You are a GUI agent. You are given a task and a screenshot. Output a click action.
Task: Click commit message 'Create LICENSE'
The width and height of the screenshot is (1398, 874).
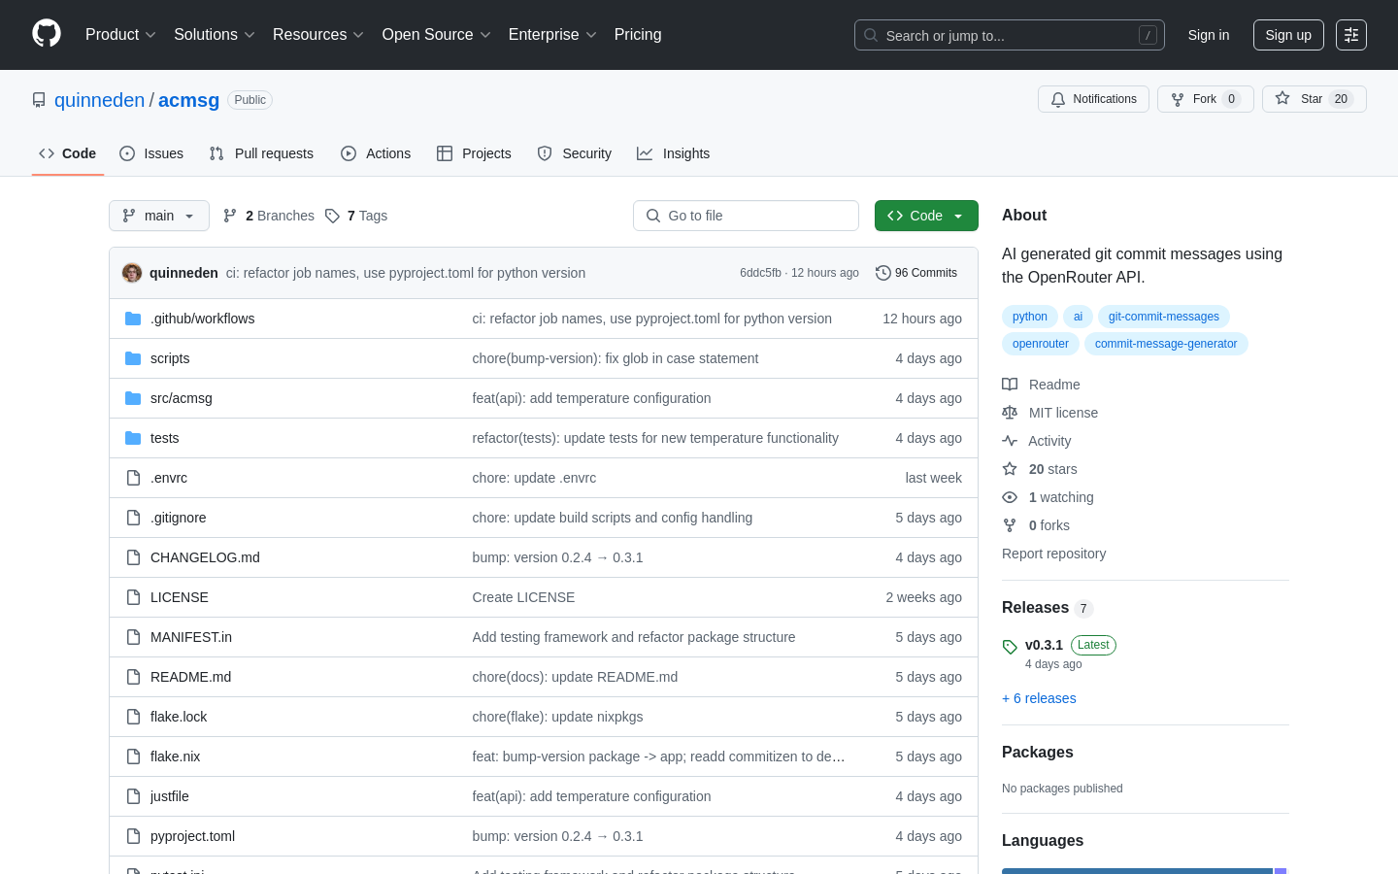[523, 597]
